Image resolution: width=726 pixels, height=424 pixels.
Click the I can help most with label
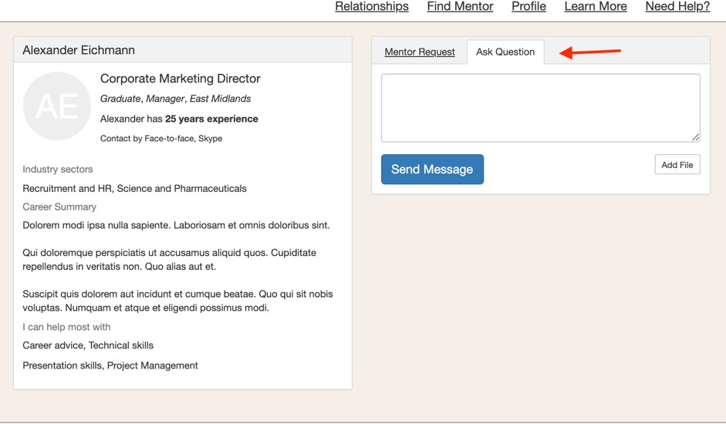(66, 327)
